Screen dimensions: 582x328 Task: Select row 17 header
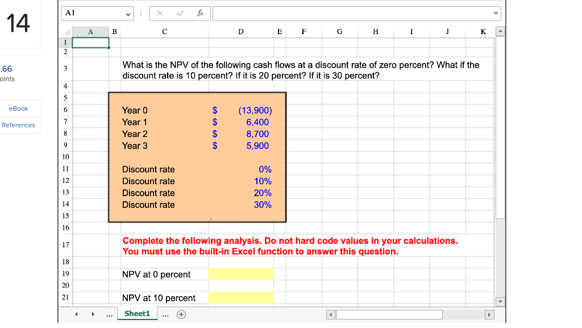click(x=65, y=245)
